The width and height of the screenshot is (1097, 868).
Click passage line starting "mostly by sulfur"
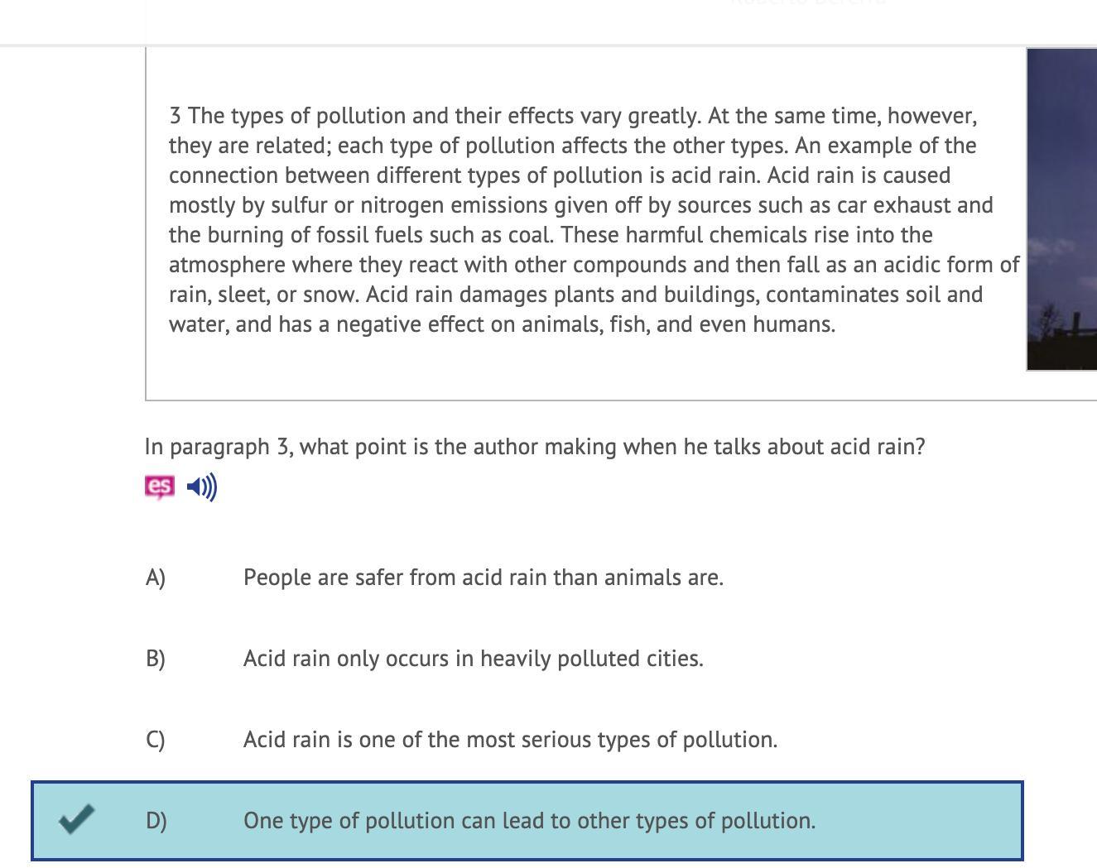pyautogui.click(x=580, y=205)
